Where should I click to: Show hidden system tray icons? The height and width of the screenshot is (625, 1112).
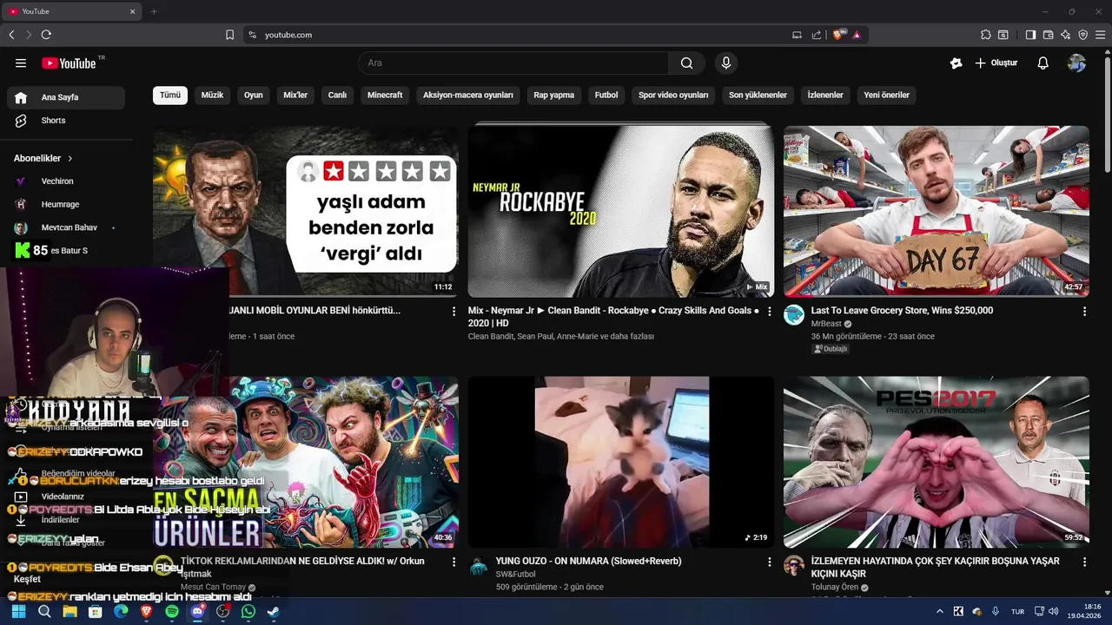pyautogui.click(x=939, y=611)
